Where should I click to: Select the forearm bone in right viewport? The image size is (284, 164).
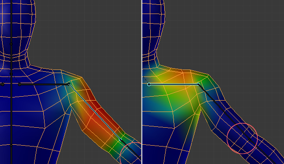point(263,151)
